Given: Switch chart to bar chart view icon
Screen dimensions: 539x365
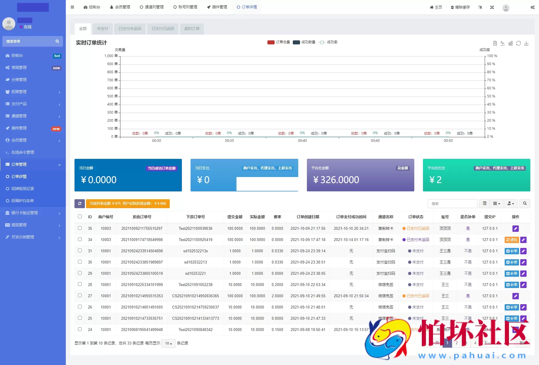Looking at the screenshot, I should click(x=510, y=43).
